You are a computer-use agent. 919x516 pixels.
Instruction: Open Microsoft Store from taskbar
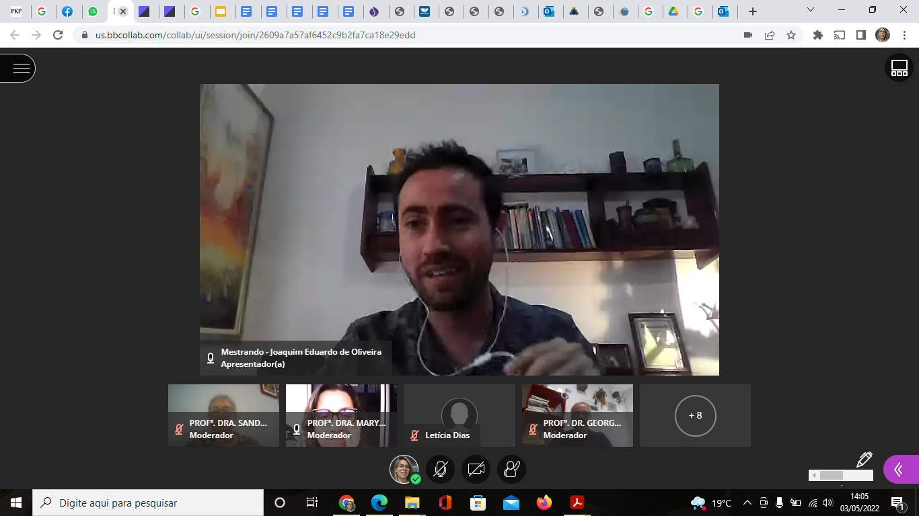(x=478, y=503)
